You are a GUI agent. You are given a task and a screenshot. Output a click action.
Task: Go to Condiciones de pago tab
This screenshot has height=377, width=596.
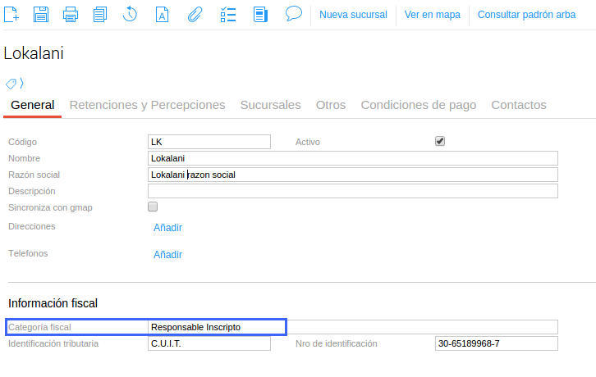(x=419, y=105)
